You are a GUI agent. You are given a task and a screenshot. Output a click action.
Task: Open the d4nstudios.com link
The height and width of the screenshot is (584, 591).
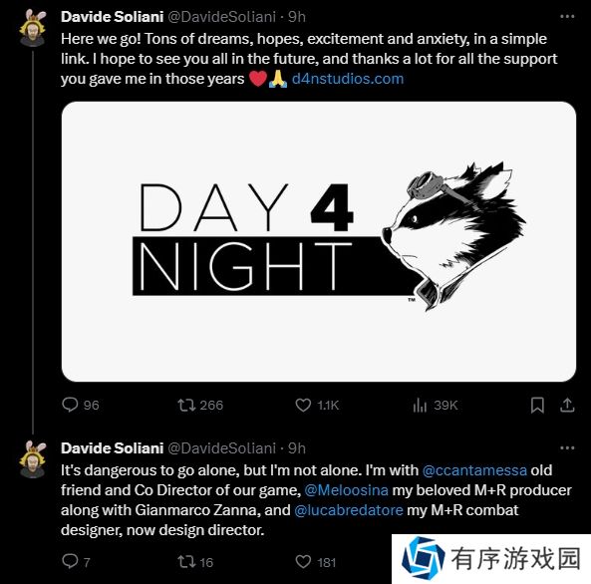(348, 79)
